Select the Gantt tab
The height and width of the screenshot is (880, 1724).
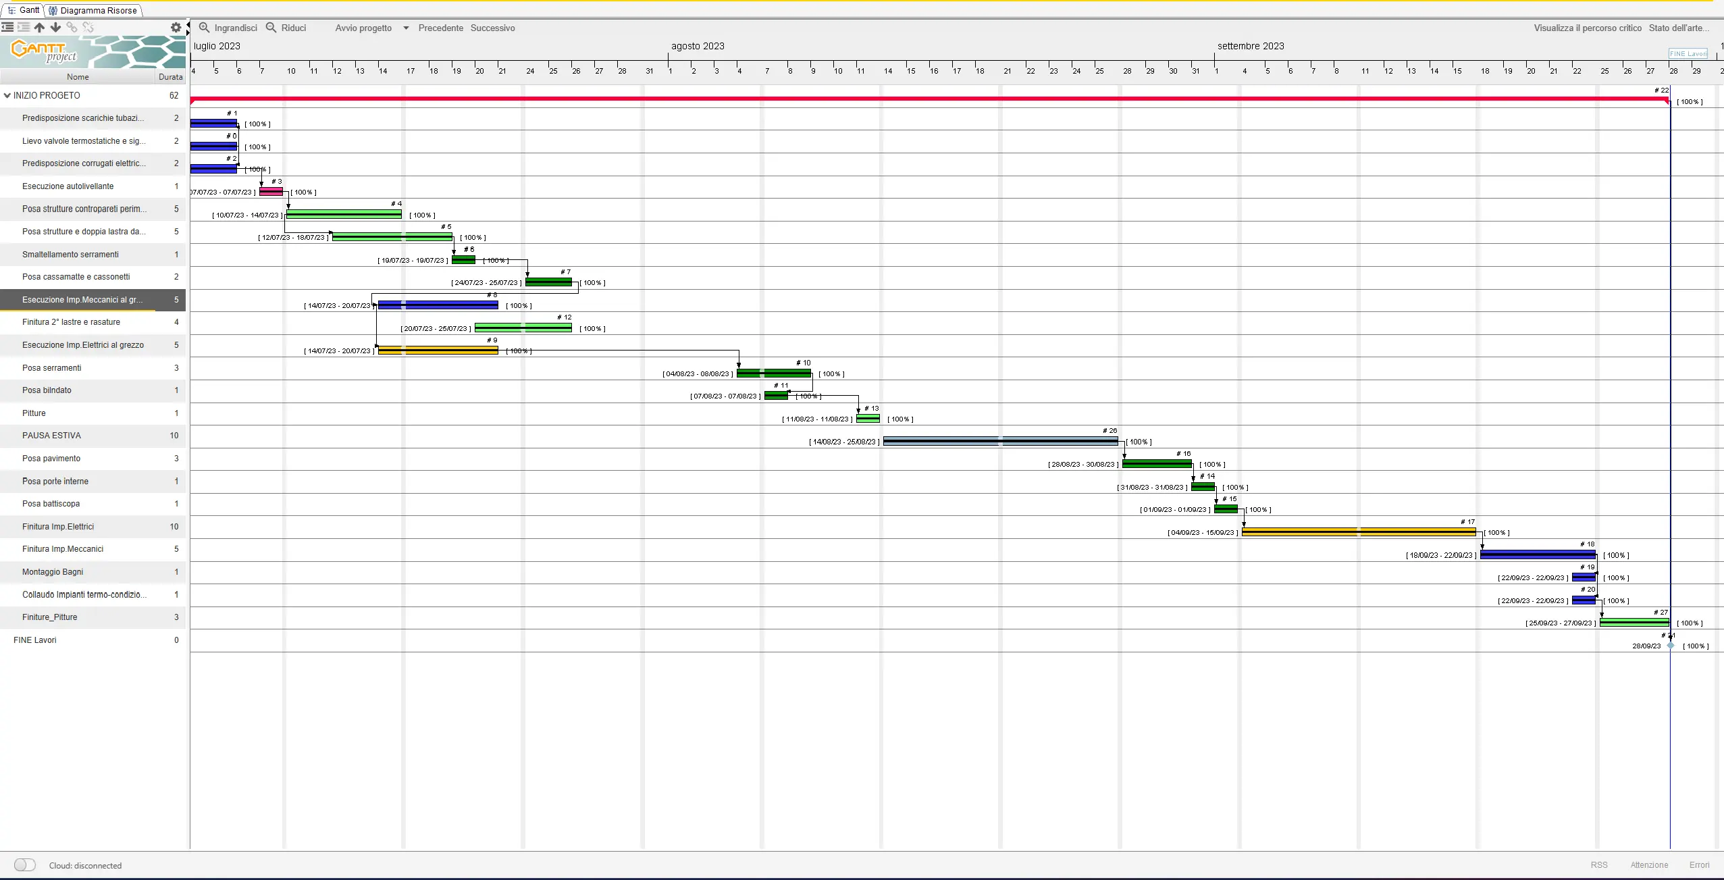(x=24, y=10)
